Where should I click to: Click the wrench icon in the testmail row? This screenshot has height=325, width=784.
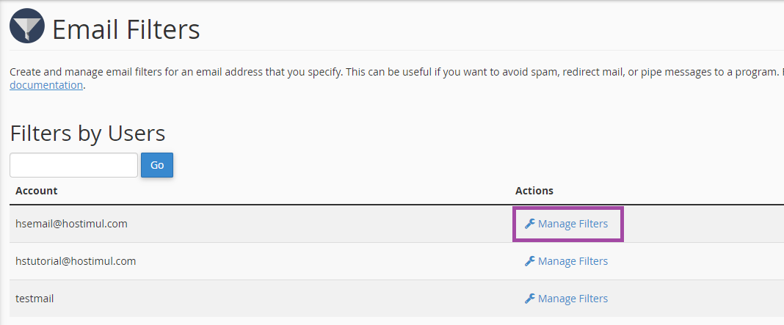click(x=529, y=299)
